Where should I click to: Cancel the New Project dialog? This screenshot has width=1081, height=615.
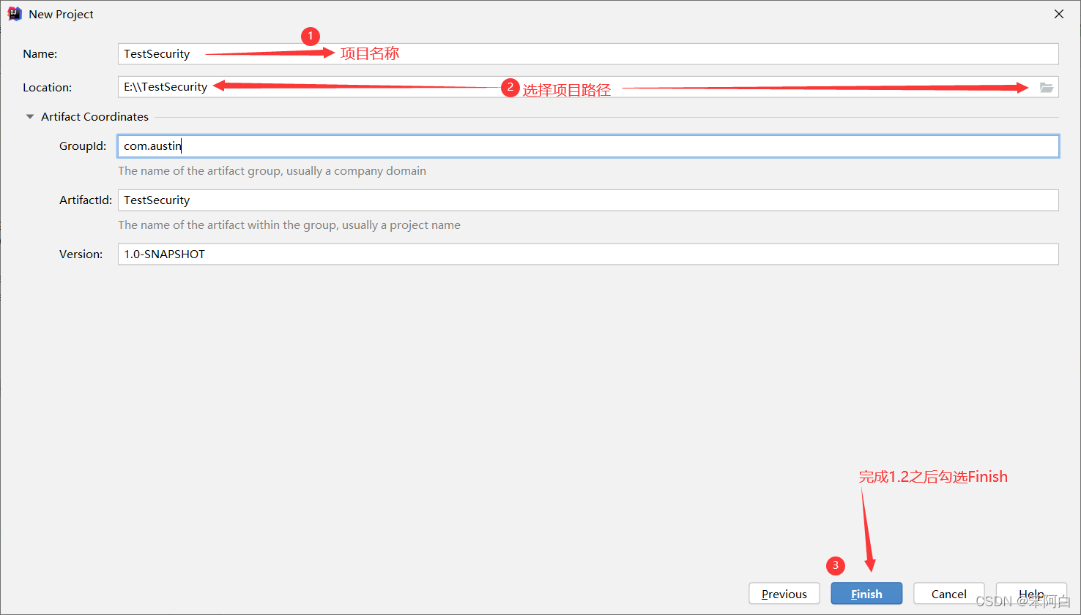point(948,594)
